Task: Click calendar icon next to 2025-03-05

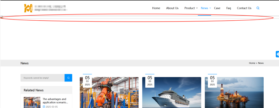Action: (x=44, y=107)
